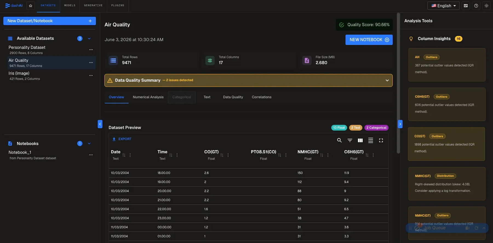Open search in the dataset preview table

coord(339,140)
